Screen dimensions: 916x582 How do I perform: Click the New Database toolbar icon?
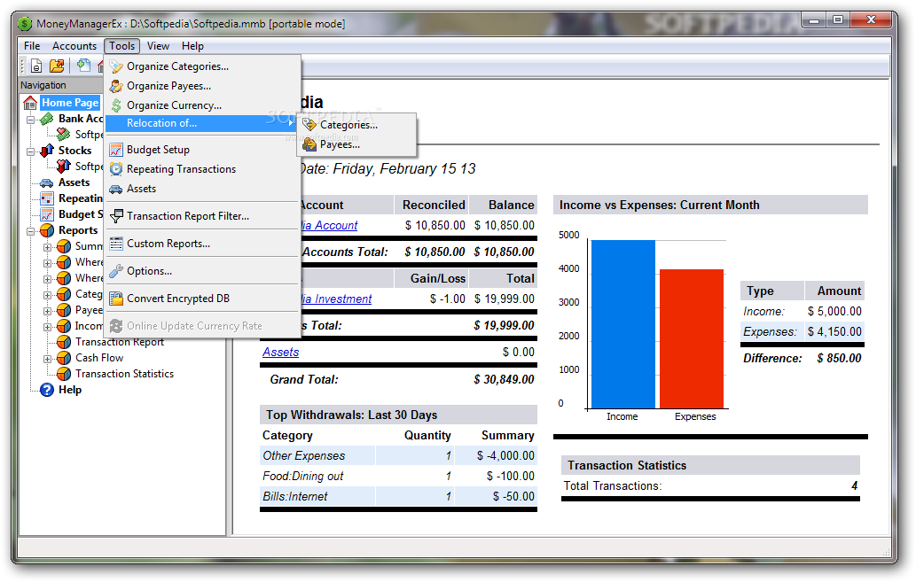pos(36,66)
